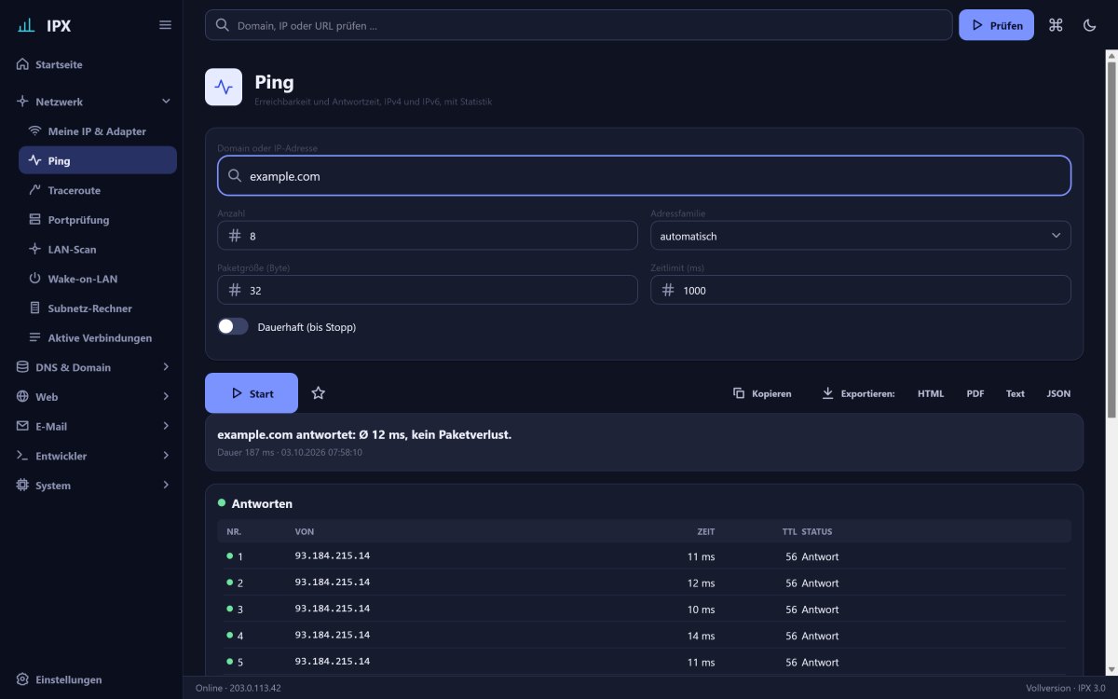The image size is (1118, 699).
Task: Export results as Text
Action: point(1016,393)
